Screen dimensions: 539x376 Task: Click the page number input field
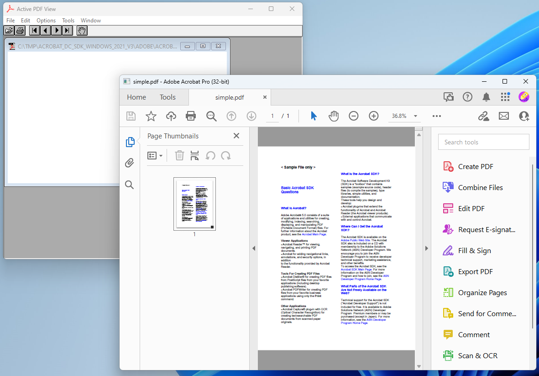click(272, 116)
